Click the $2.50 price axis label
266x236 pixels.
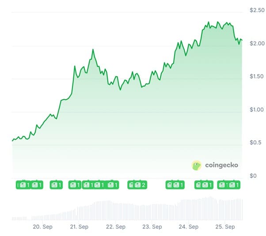(257, 10)
